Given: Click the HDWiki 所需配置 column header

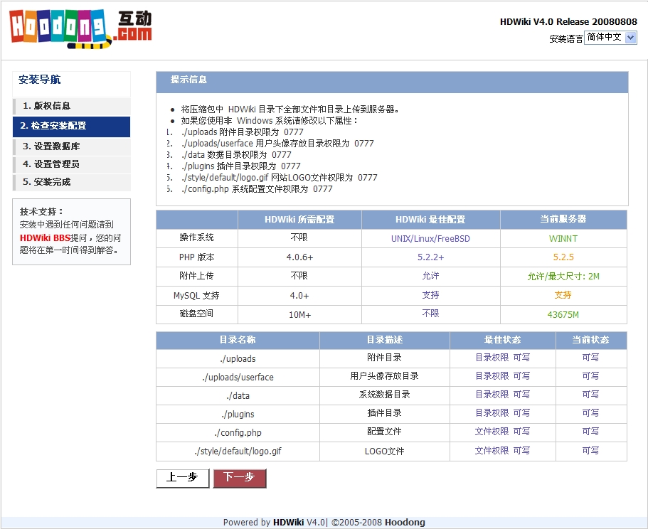Looking at the screenshot, I should pyautogui.click(x=299, y=220).
